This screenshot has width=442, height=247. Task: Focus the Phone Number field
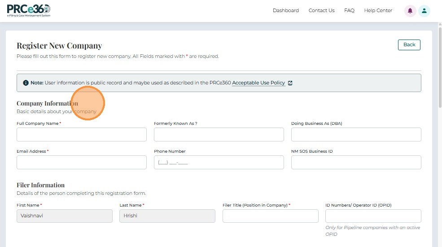point(219,163)
